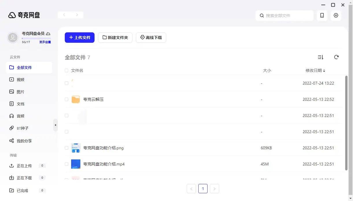Open 我的分享 in sidebar
Screen dimensions: 353x201
click(29, 141)
